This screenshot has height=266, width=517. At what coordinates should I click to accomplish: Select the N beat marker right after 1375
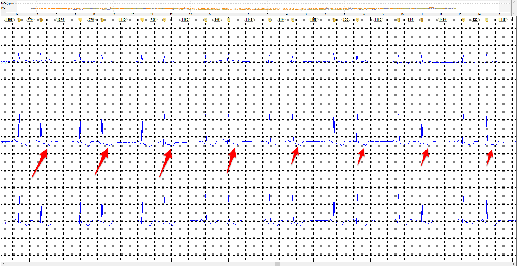(x=80, y=20)
